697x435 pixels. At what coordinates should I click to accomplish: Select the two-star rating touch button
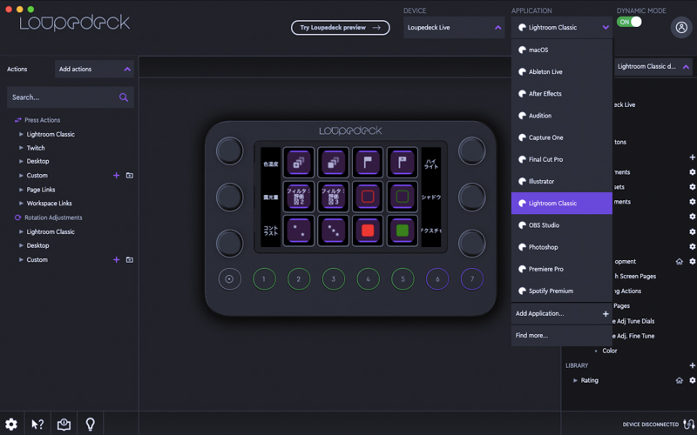(x=298, y=231)
